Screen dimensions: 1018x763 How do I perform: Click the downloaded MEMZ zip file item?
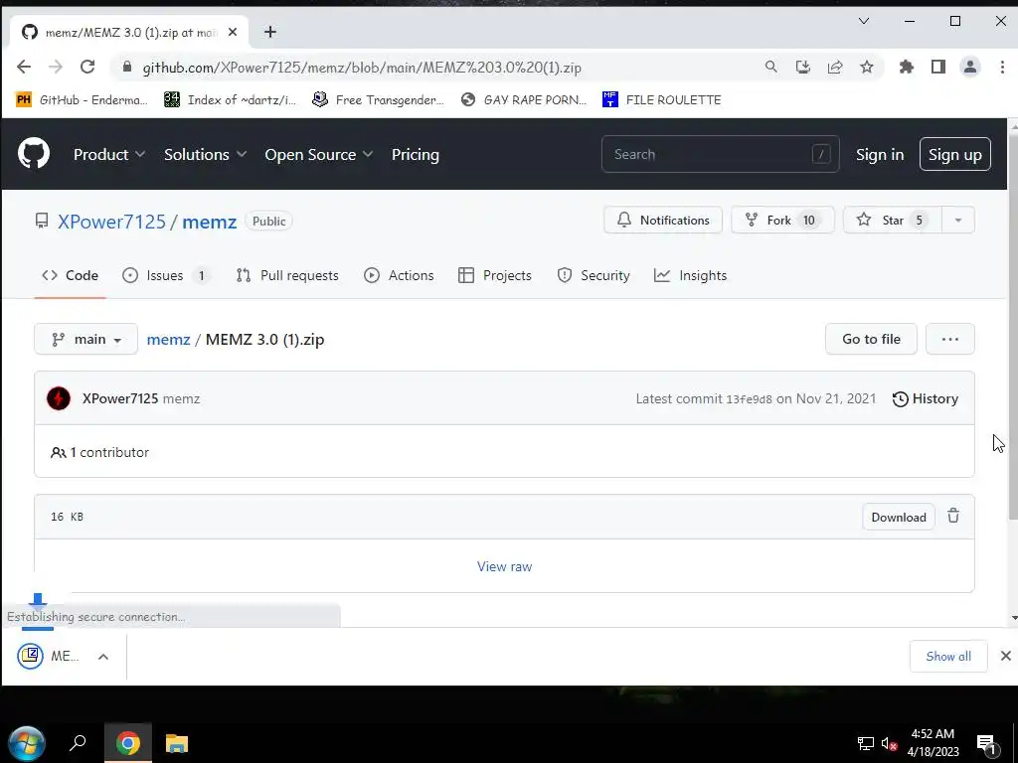coord(48,656)
